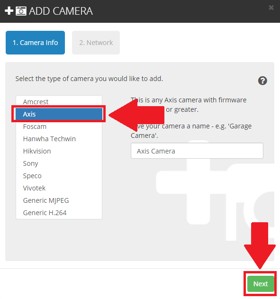This screenshot has width=280, height=299.
Task: Click the green Next button
Action: [x=261, y=284]
